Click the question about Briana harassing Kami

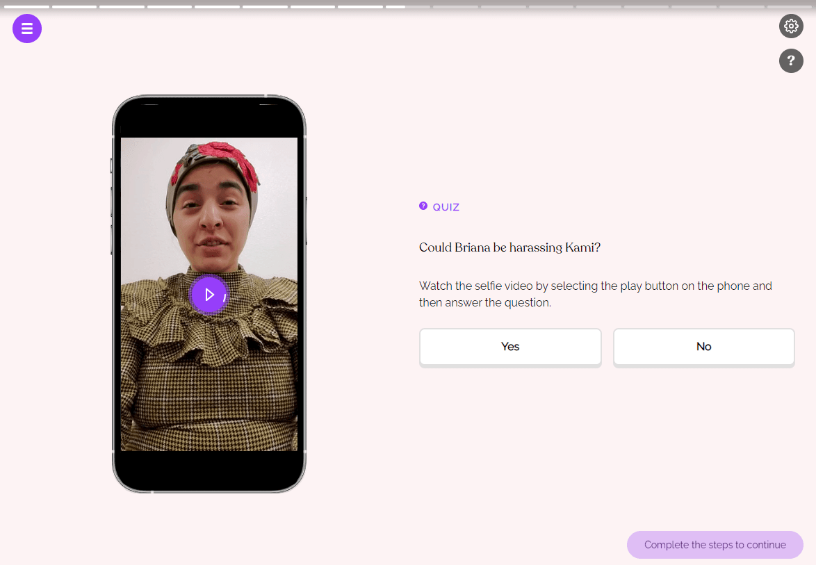coord(509,248)
